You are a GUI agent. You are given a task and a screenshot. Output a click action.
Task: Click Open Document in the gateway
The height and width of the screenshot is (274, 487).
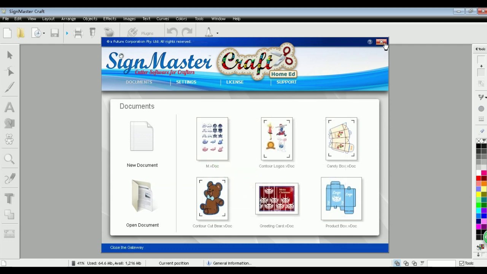click(142, 204)
